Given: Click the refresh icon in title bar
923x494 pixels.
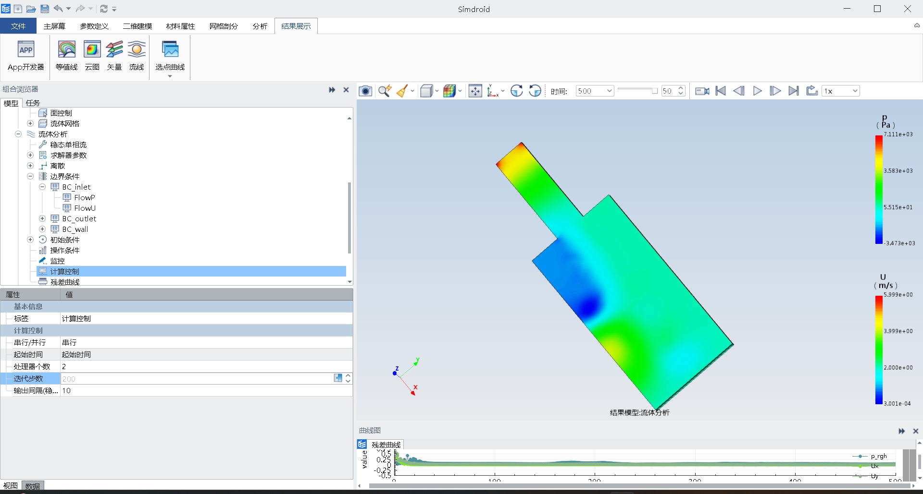Looking at the screenshot, I should click(x=104, y=9).
